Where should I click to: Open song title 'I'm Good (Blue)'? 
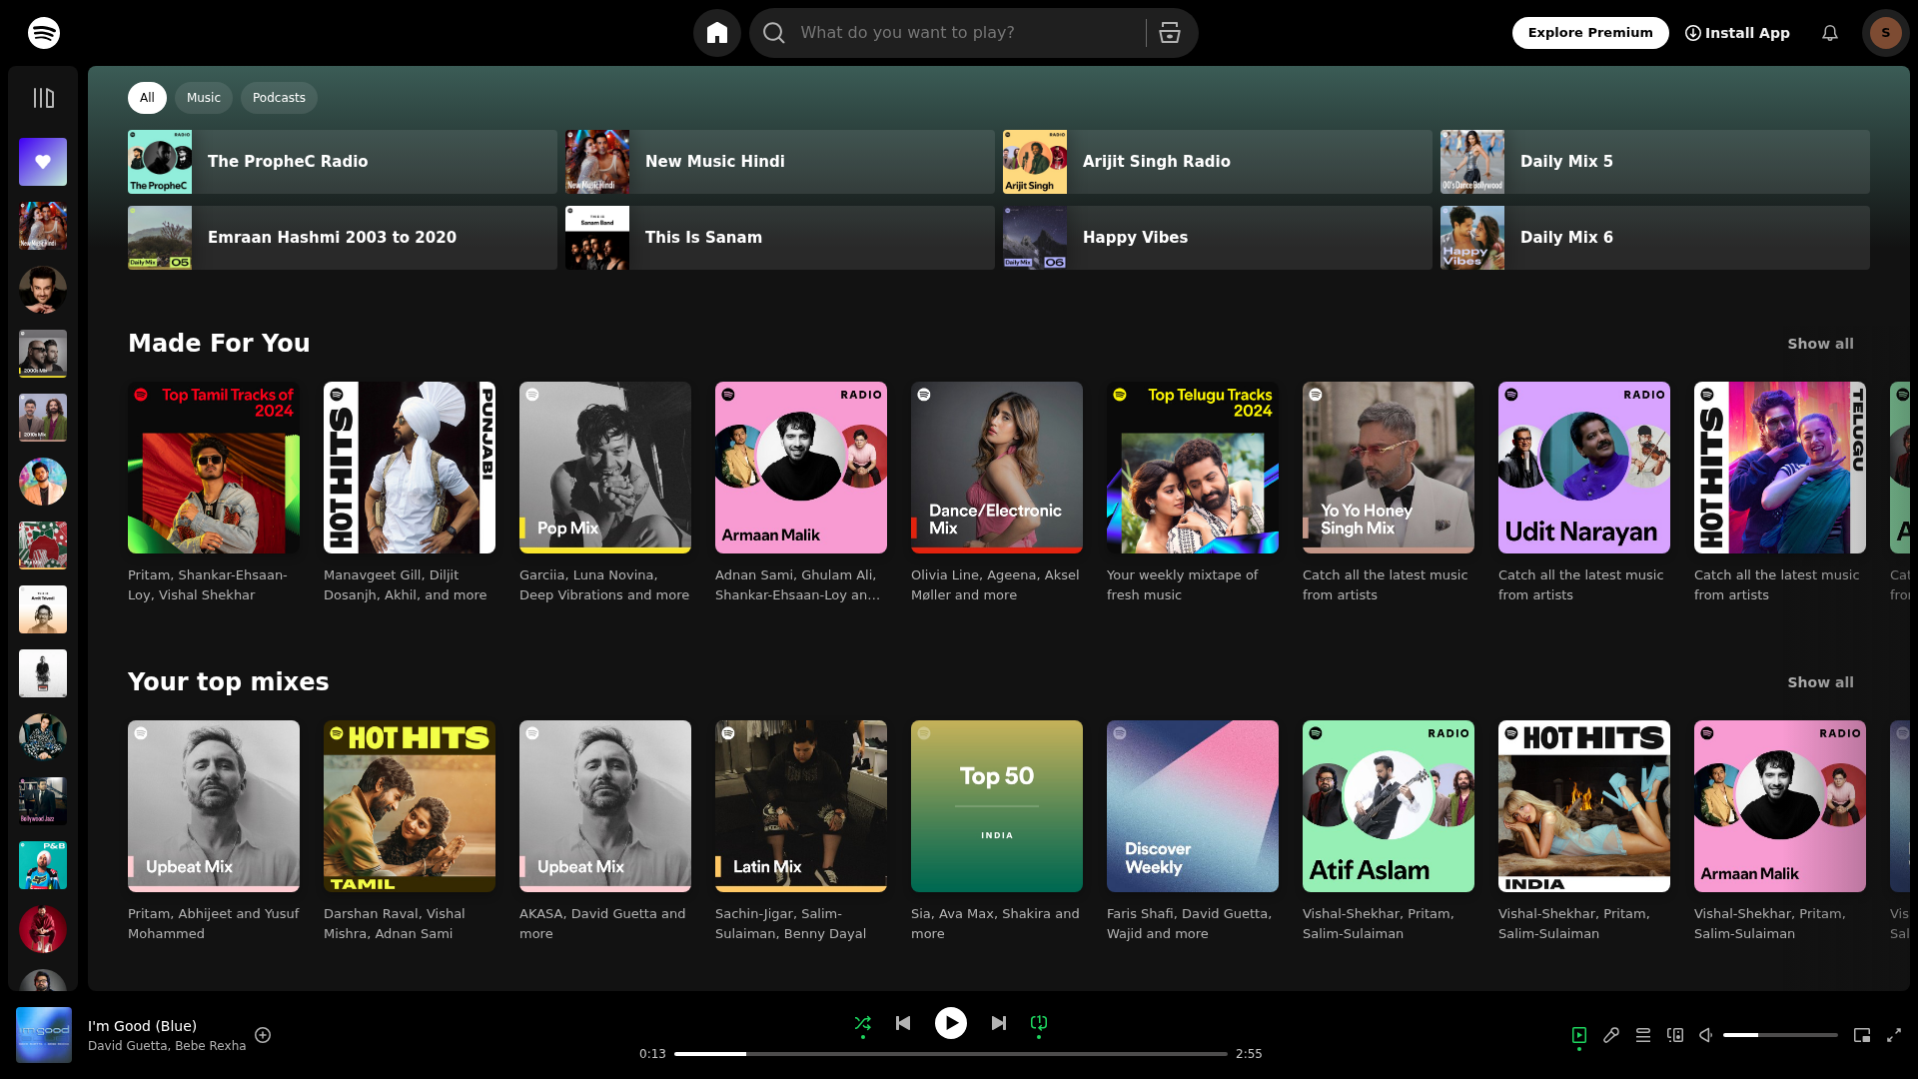coord(142,1026)
